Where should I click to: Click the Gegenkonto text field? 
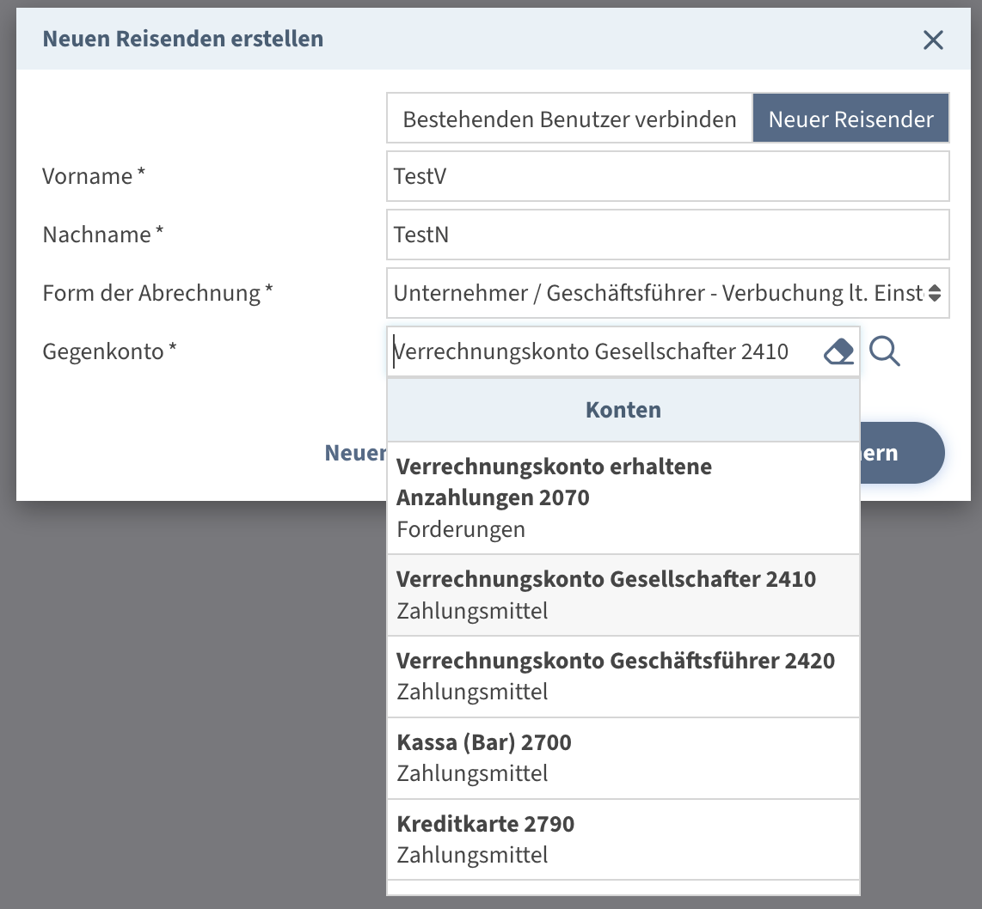click(x=602, y=351)
